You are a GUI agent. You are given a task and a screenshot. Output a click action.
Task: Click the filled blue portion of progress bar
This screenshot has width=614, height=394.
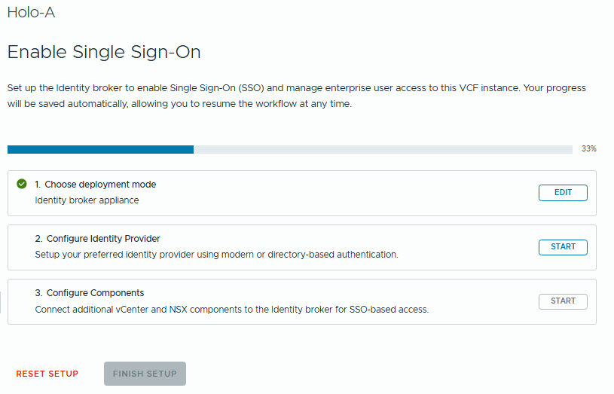tap(100, 149)
